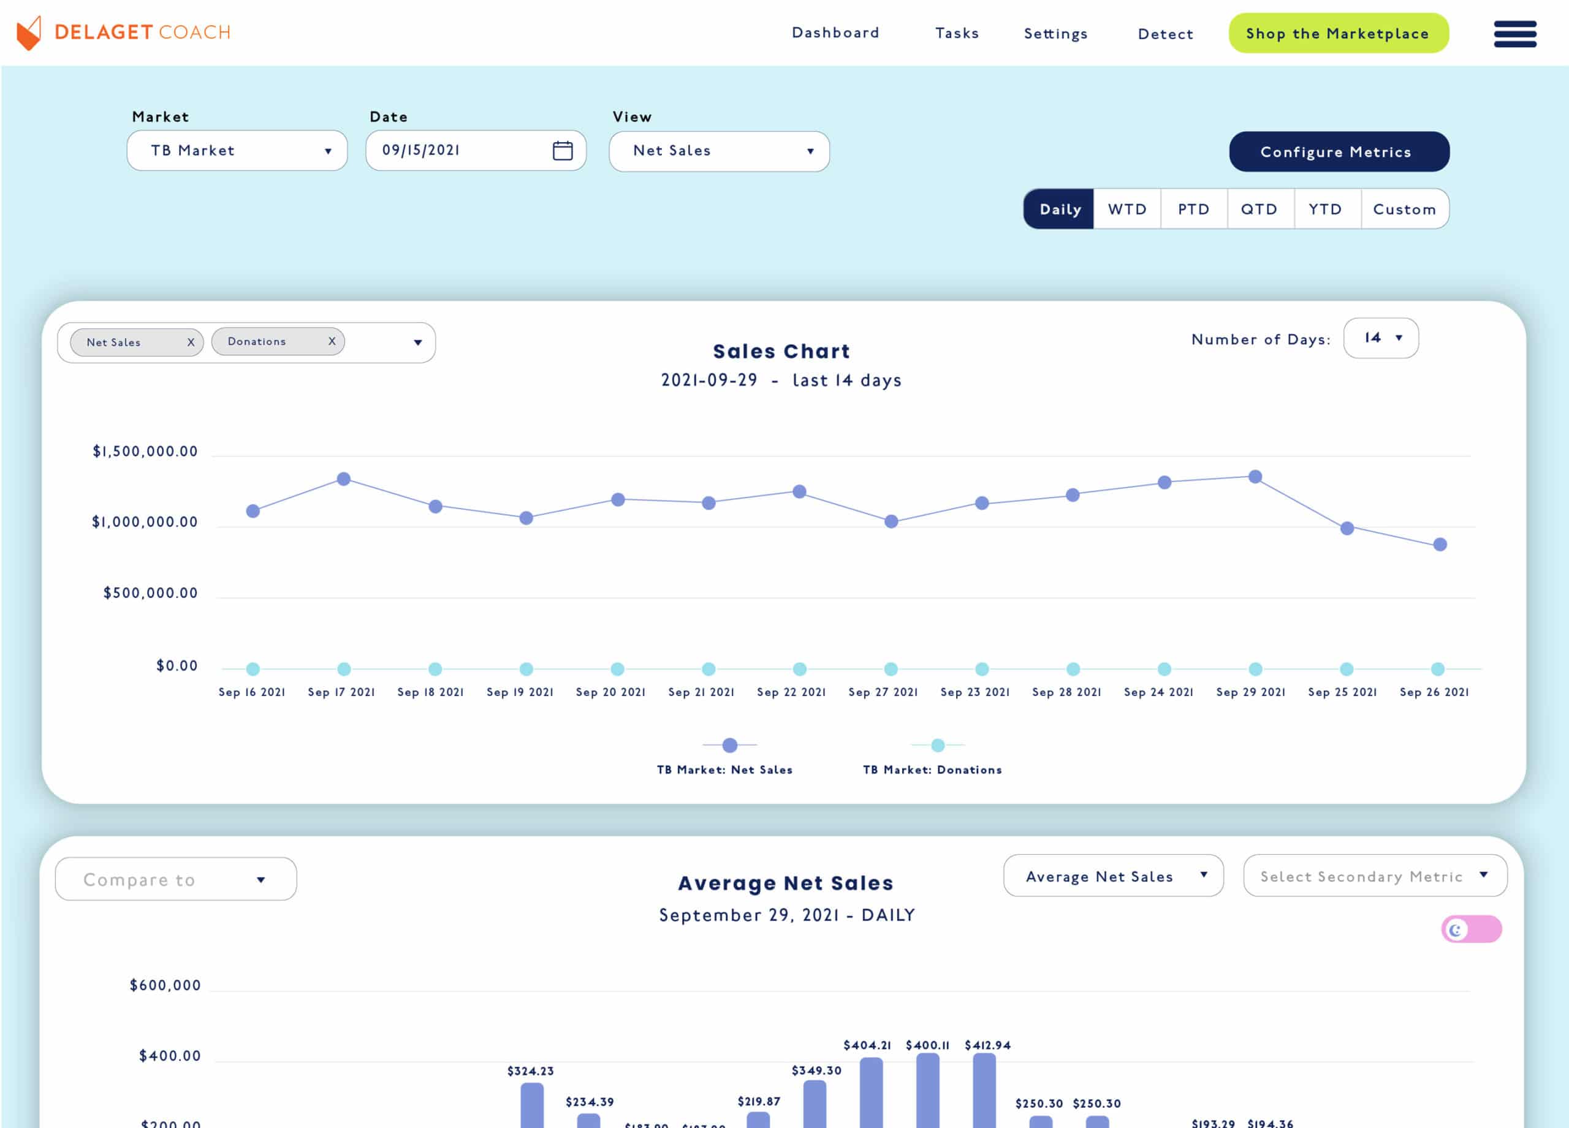Open the calendar picker icon
This screenshot has height=1128, width=1569.
click(563, 150)
